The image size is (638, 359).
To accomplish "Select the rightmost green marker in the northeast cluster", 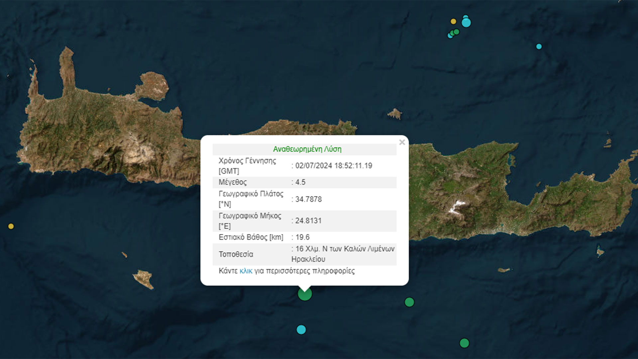I will point(457,32).
